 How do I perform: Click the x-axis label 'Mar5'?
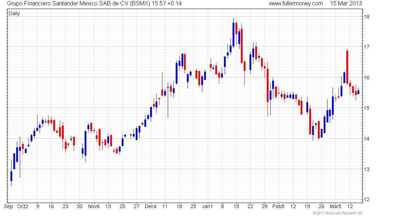[x=336, y=206]
